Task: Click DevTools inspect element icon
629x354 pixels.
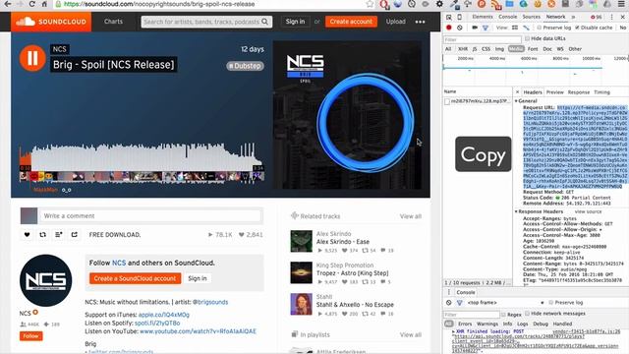Action: click(x=449, y=18)
